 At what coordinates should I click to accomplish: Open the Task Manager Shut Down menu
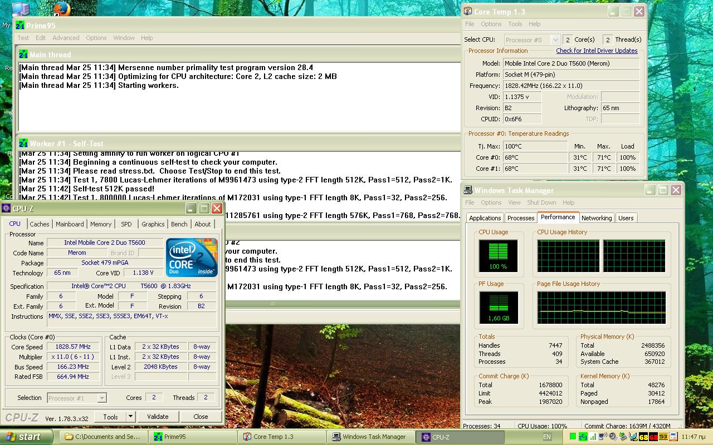coord(541,202)
